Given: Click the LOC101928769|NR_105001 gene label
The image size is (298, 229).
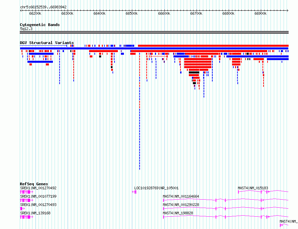Looking at the screenshot, I should (x=156, y=188).
